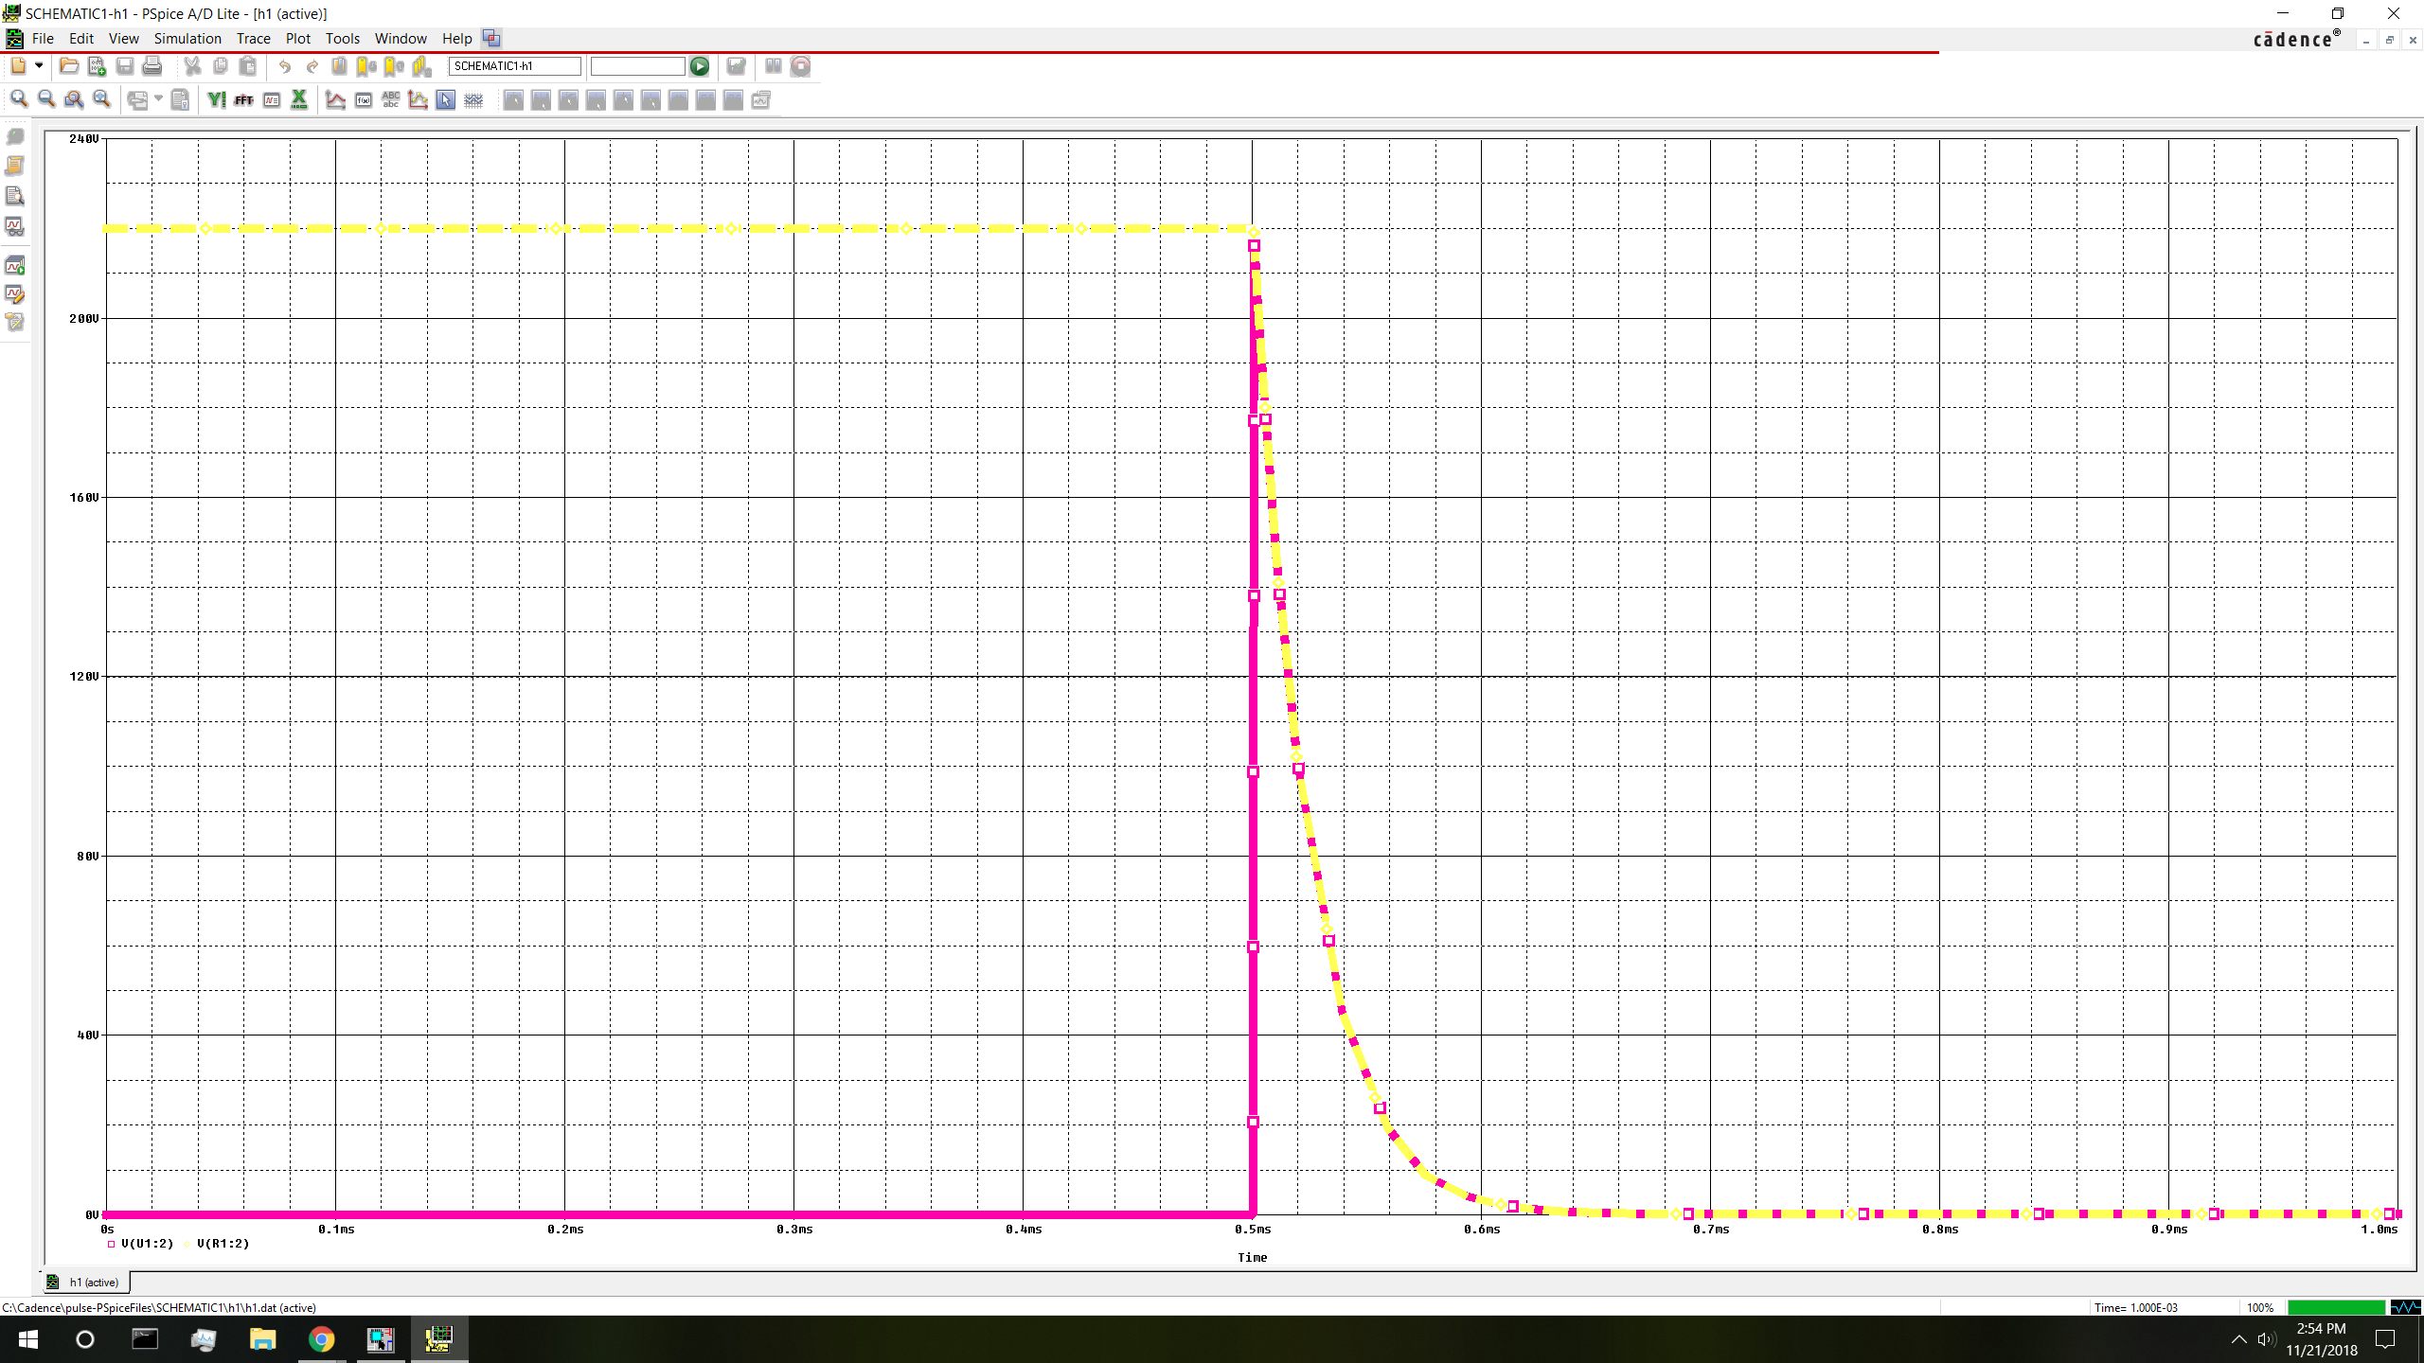Stop the simulation with the red stop icon
Viewport: 2424px width, 1363px height.
tap(801, 66)
